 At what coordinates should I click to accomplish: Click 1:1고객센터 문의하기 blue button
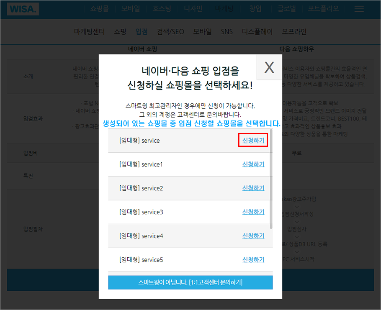click(190, 282)
